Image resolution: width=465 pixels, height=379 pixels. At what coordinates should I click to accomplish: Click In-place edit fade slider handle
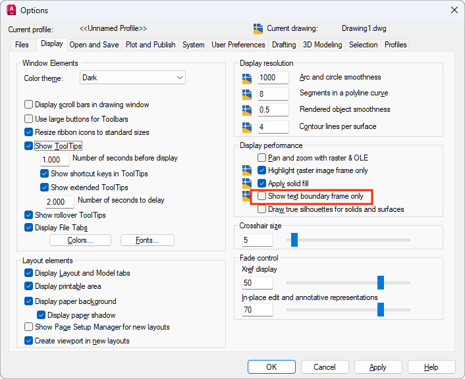click(x=381, y=309)
